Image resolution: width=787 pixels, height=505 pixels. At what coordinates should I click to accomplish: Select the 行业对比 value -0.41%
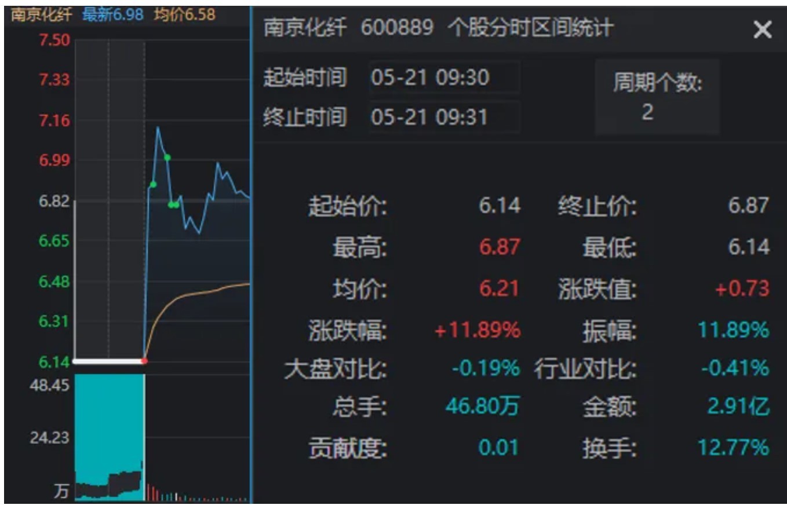click(735, 368)
